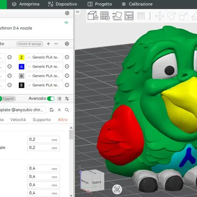
Task: Open printer settings gear icon
Action: [67, 13]
